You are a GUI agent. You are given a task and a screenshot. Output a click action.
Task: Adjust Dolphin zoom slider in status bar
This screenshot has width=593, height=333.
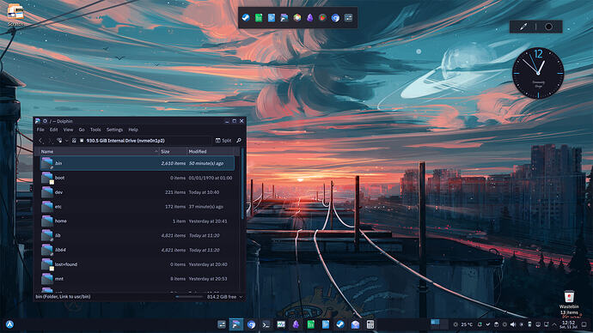189,297
